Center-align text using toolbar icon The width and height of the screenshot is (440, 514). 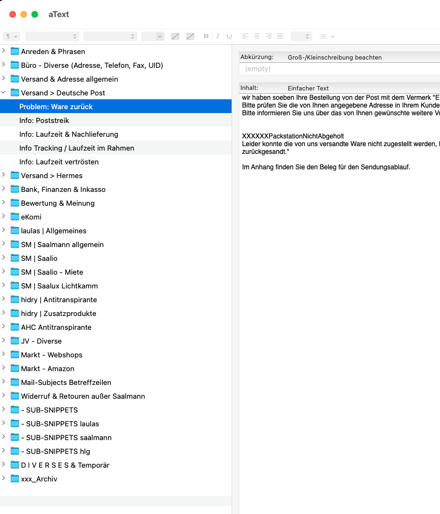point(257,36)
